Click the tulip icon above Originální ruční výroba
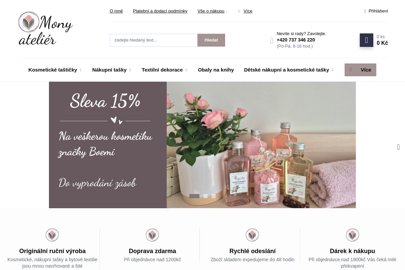This screenshot has height=270, width=405. pyautogui.click(x=52, y=235)
